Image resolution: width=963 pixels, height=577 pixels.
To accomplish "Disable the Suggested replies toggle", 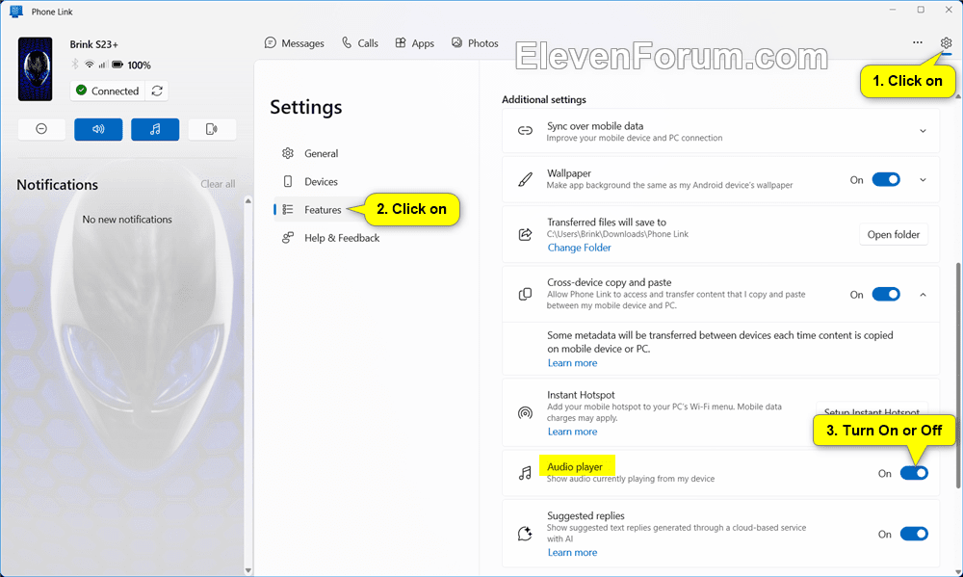I will pyautogui.click(x=914, y=534).
